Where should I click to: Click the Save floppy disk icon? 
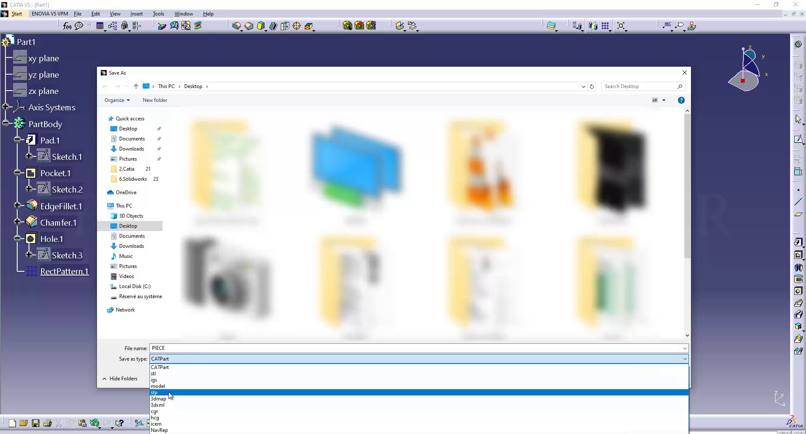[x=36, y=423]
